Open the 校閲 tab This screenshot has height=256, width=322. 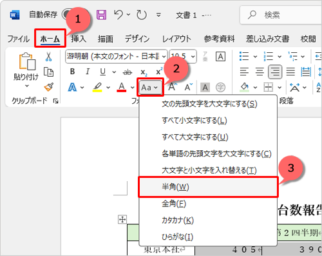click(x=308, y=39)
